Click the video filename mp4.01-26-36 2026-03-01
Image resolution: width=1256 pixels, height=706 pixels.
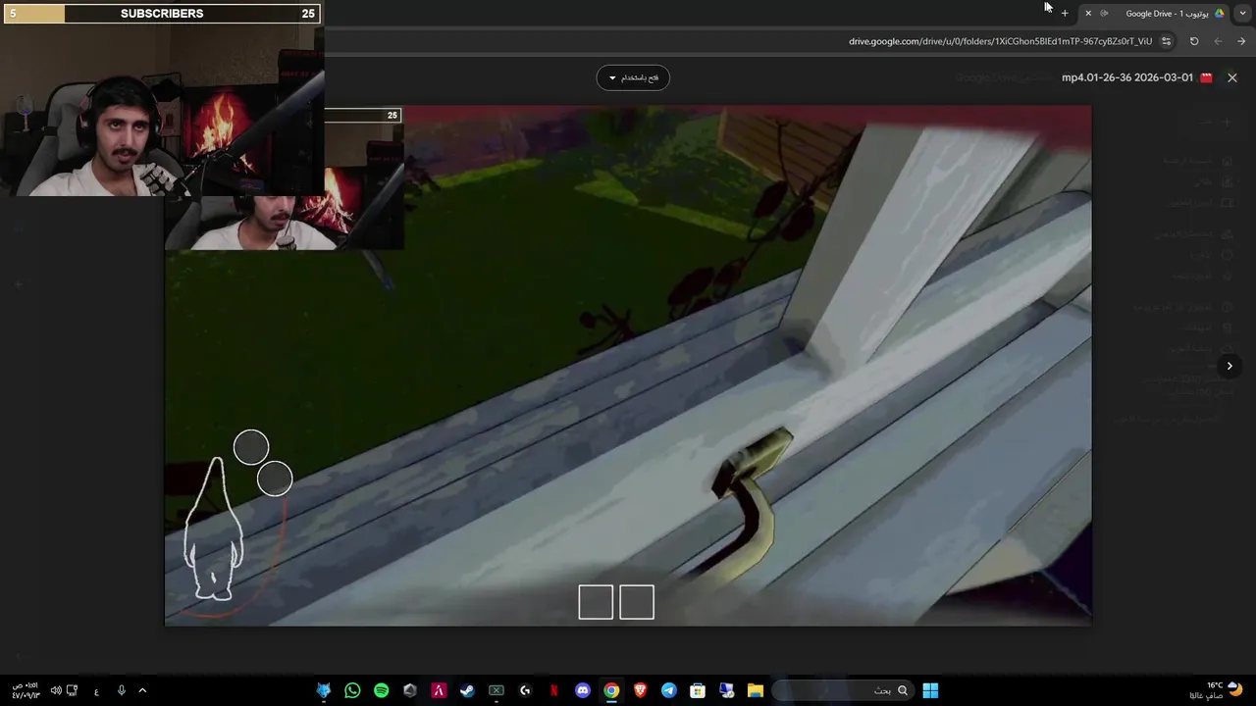pyautogui.click(x=1127, y=77)
